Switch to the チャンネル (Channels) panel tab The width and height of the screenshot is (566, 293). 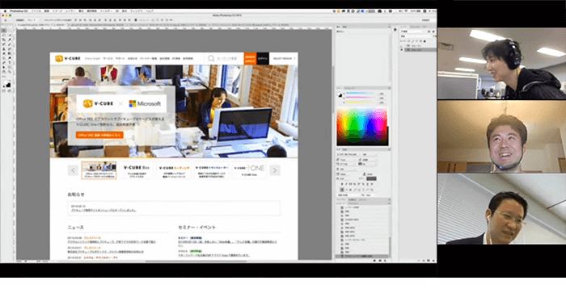point(415,27)
